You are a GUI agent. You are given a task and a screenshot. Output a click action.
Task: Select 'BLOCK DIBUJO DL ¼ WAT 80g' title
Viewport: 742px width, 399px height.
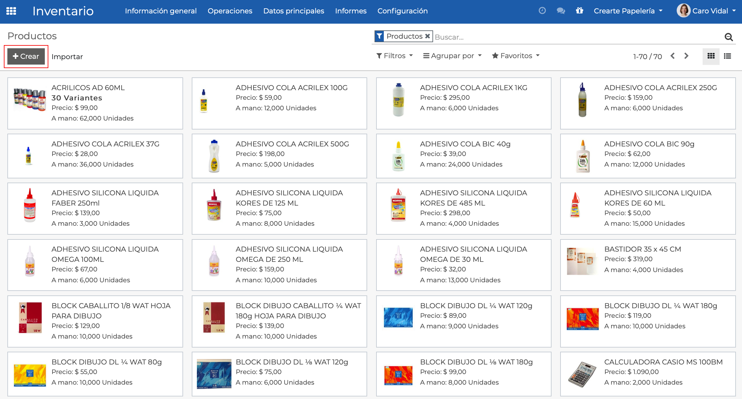pos(107,362)
